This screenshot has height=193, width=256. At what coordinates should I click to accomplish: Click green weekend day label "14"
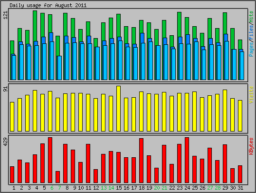111,188
